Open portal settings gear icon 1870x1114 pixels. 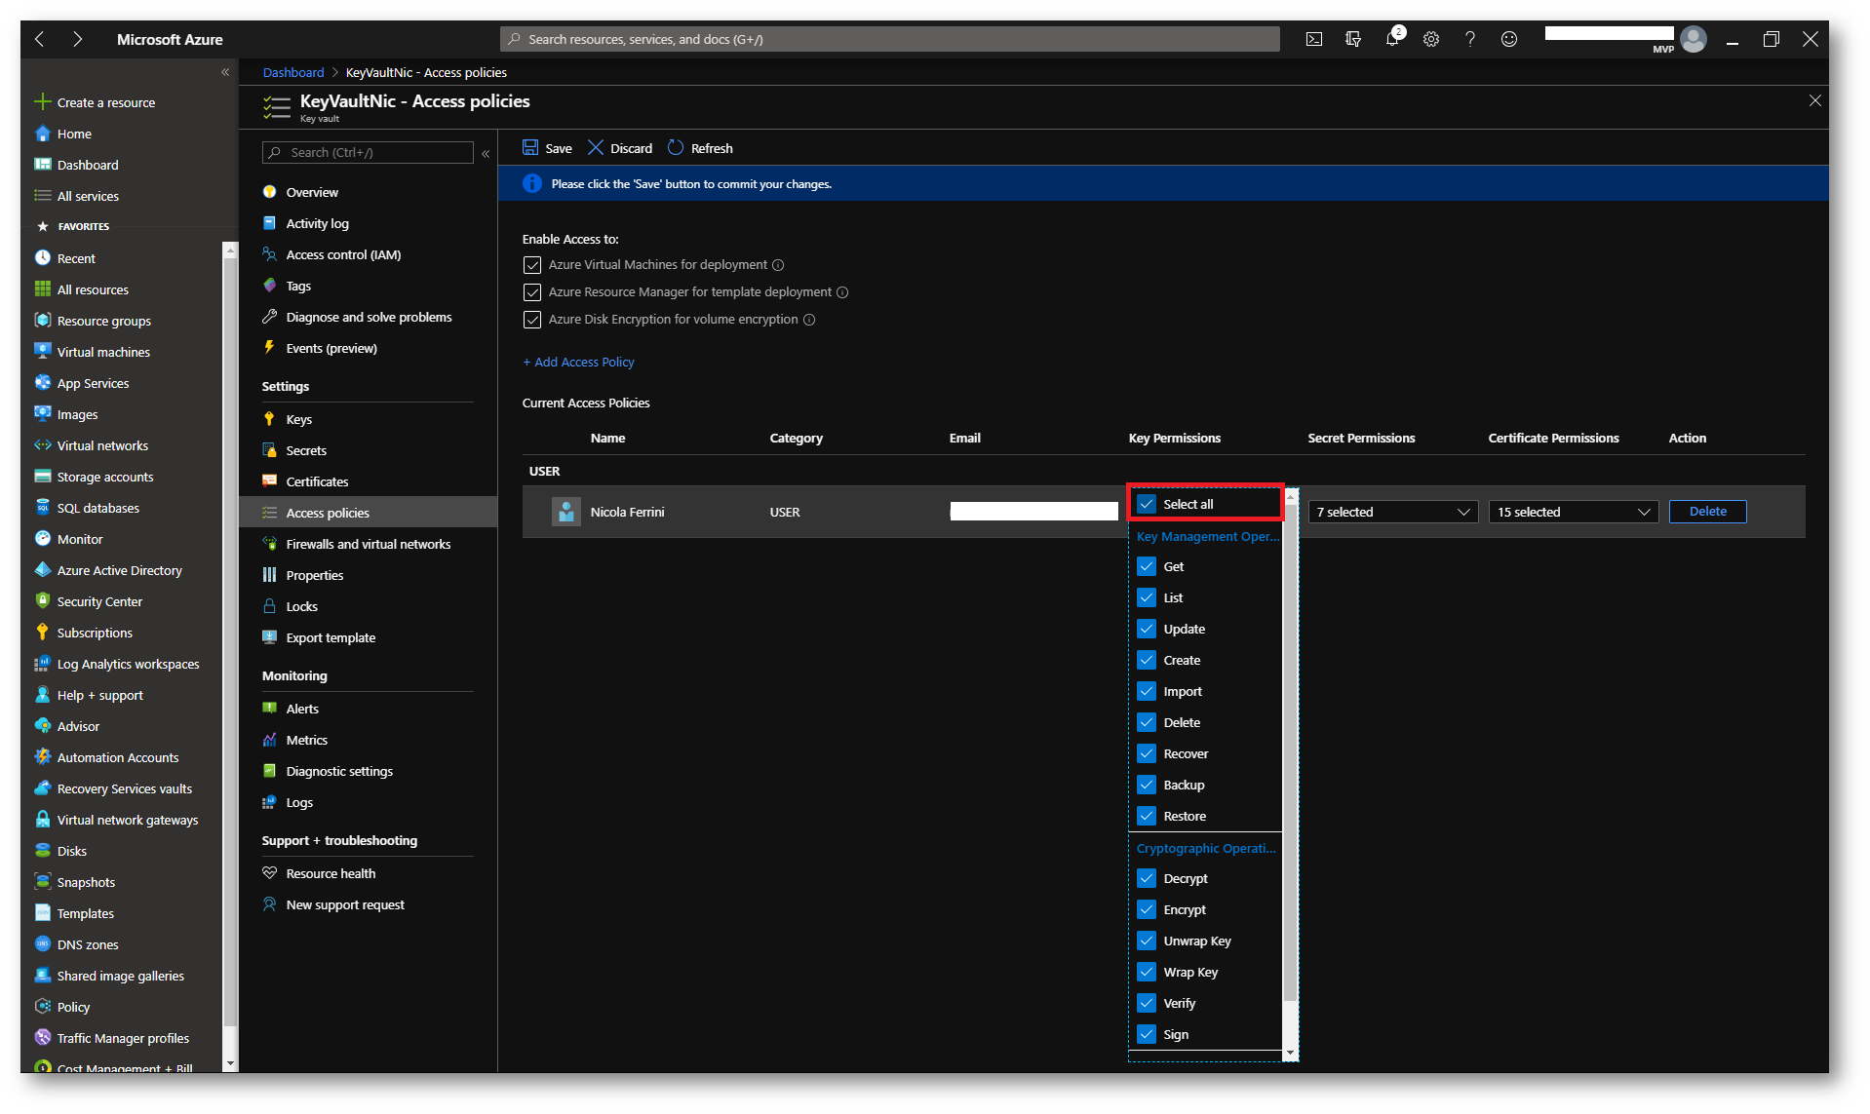pyautogui.click(x=1430, y=39)
